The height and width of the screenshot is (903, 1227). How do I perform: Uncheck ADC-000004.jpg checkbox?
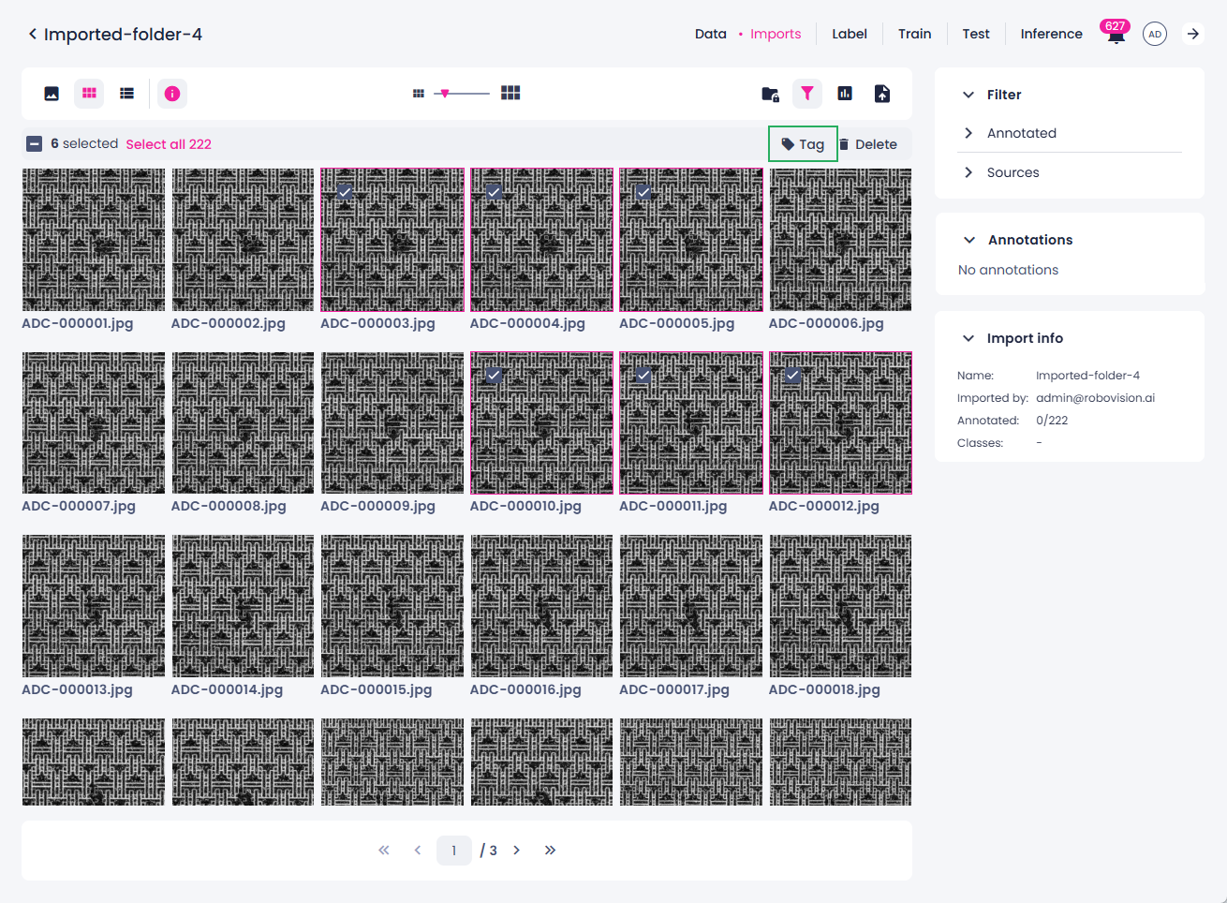click(494, 192)
